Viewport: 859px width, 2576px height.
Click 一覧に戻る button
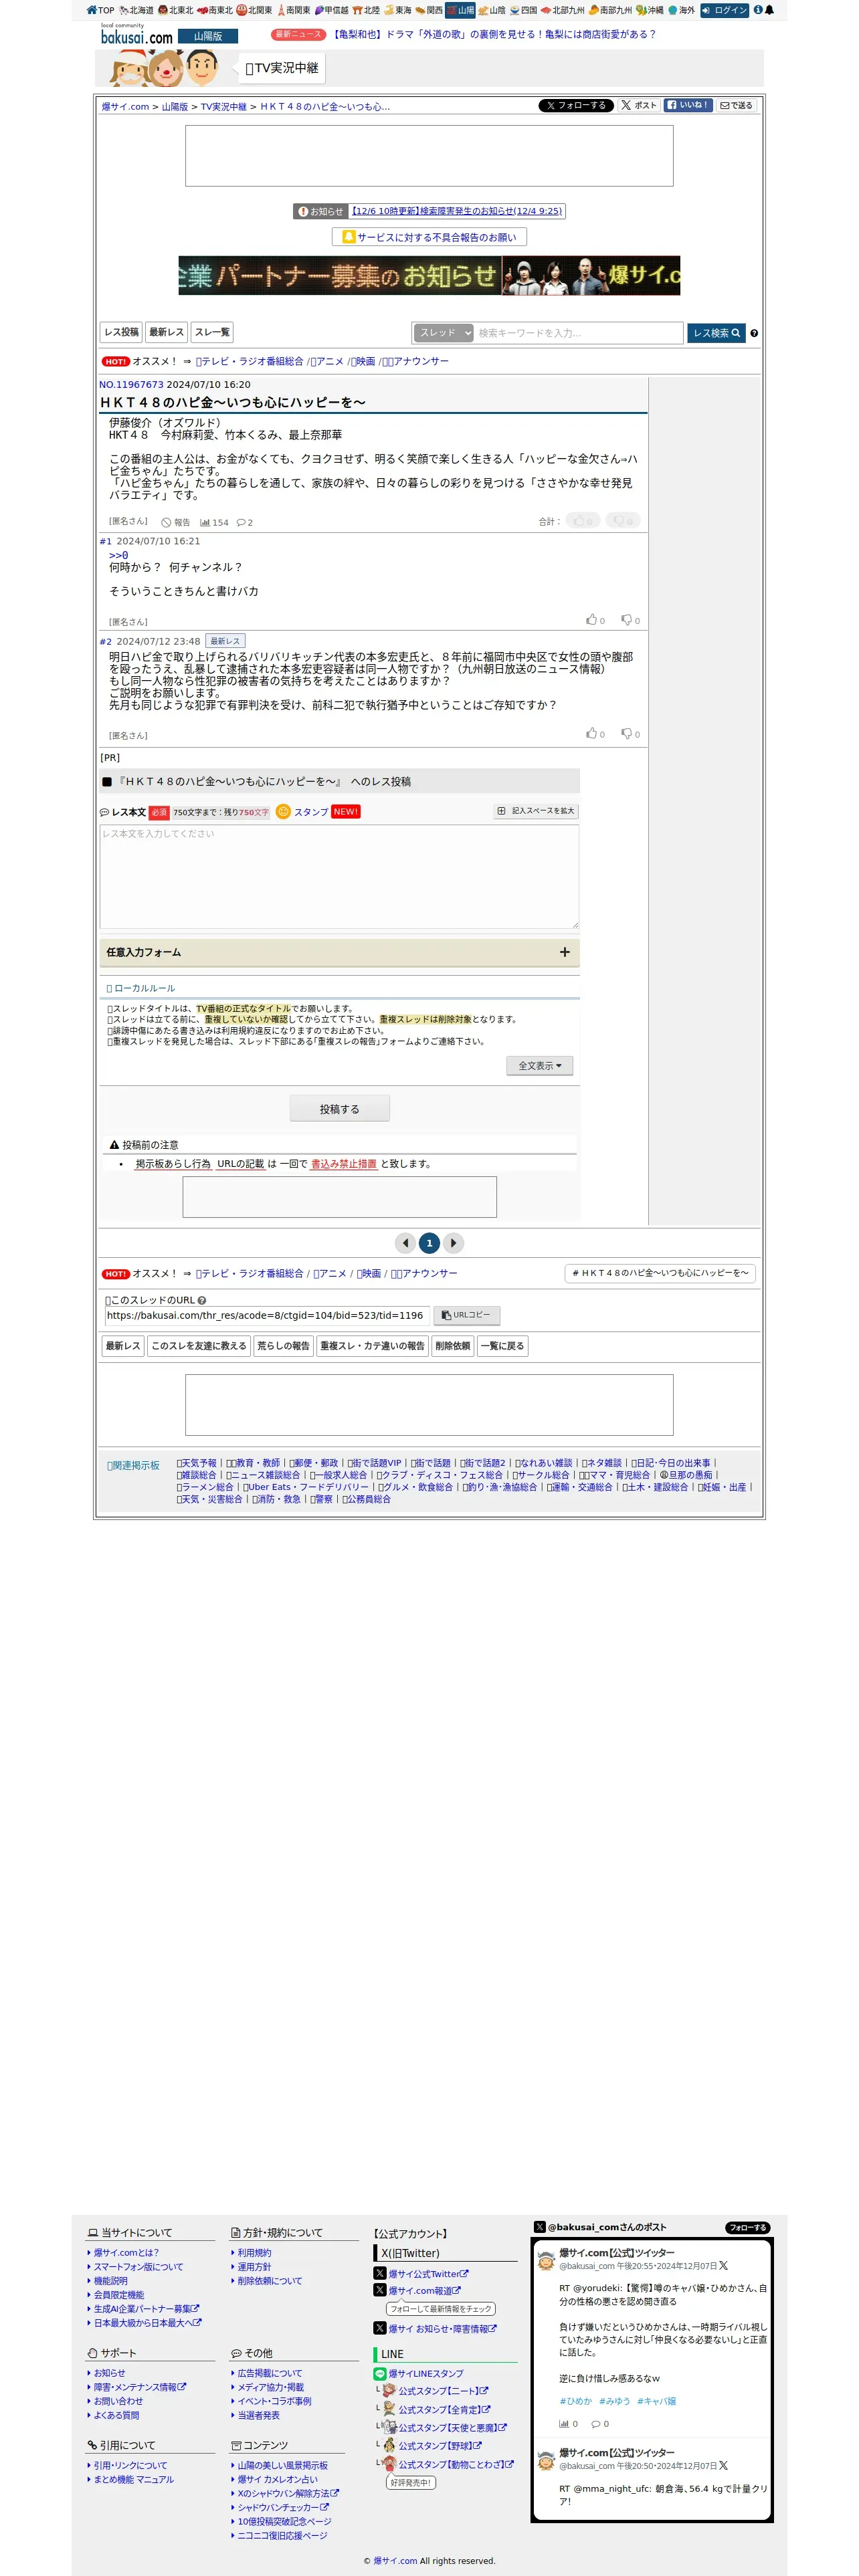pos(503,1346)
